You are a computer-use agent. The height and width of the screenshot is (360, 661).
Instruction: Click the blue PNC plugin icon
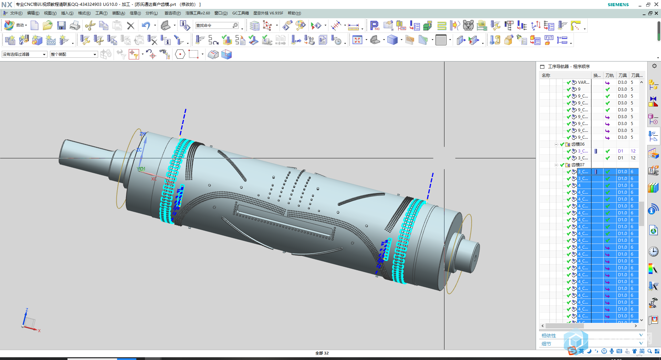point(375,25)
